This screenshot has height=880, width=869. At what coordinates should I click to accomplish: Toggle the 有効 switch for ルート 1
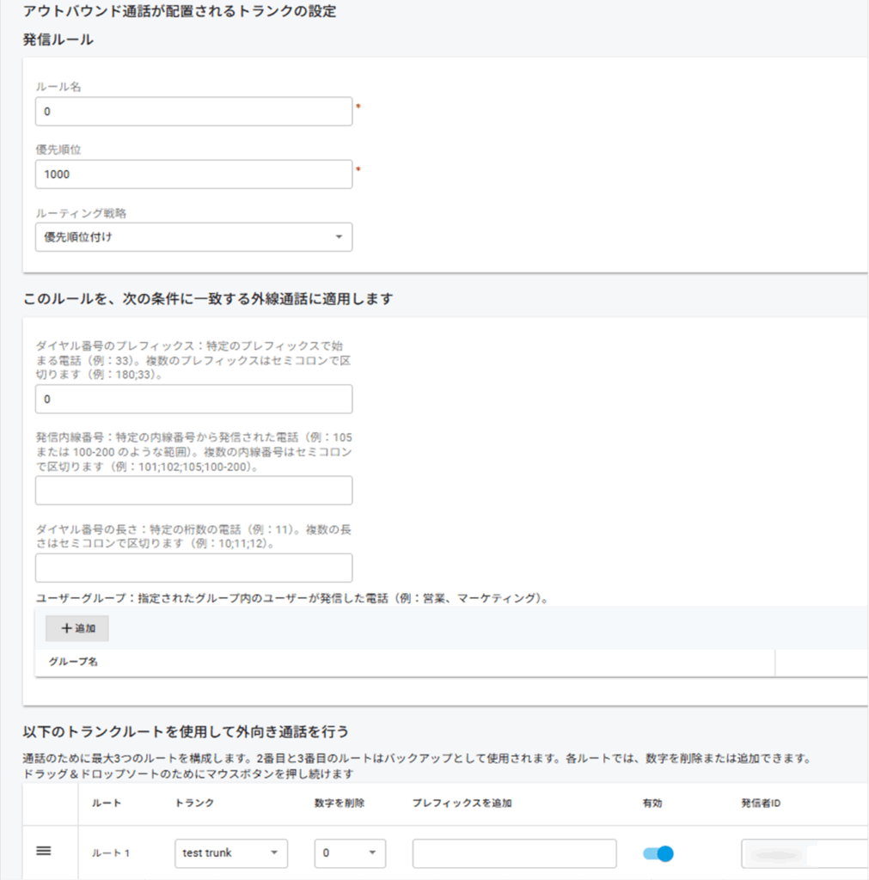[x=658, y=853]
